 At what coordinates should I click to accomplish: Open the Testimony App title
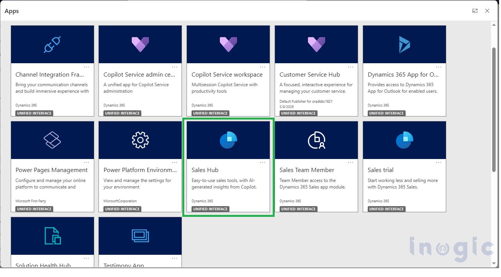(124, 265)
